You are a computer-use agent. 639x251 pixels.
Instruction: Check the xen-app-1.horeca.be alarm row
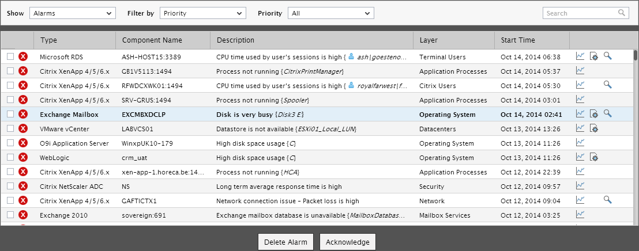tap(10, 172)
